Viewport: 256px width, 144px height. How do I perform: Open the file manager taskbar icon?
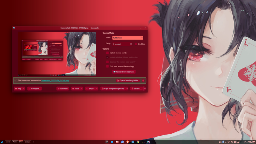[117, 142]
